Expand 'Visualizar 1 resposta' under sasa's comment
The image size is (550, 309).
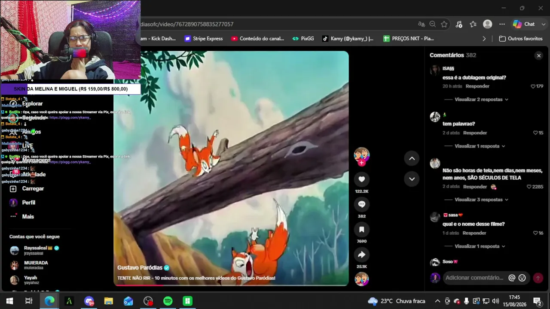[480, 246]
